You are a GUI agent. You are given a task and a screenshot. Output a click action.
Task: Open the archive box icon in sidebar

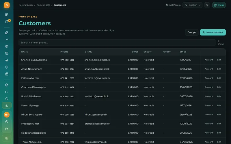7,53
